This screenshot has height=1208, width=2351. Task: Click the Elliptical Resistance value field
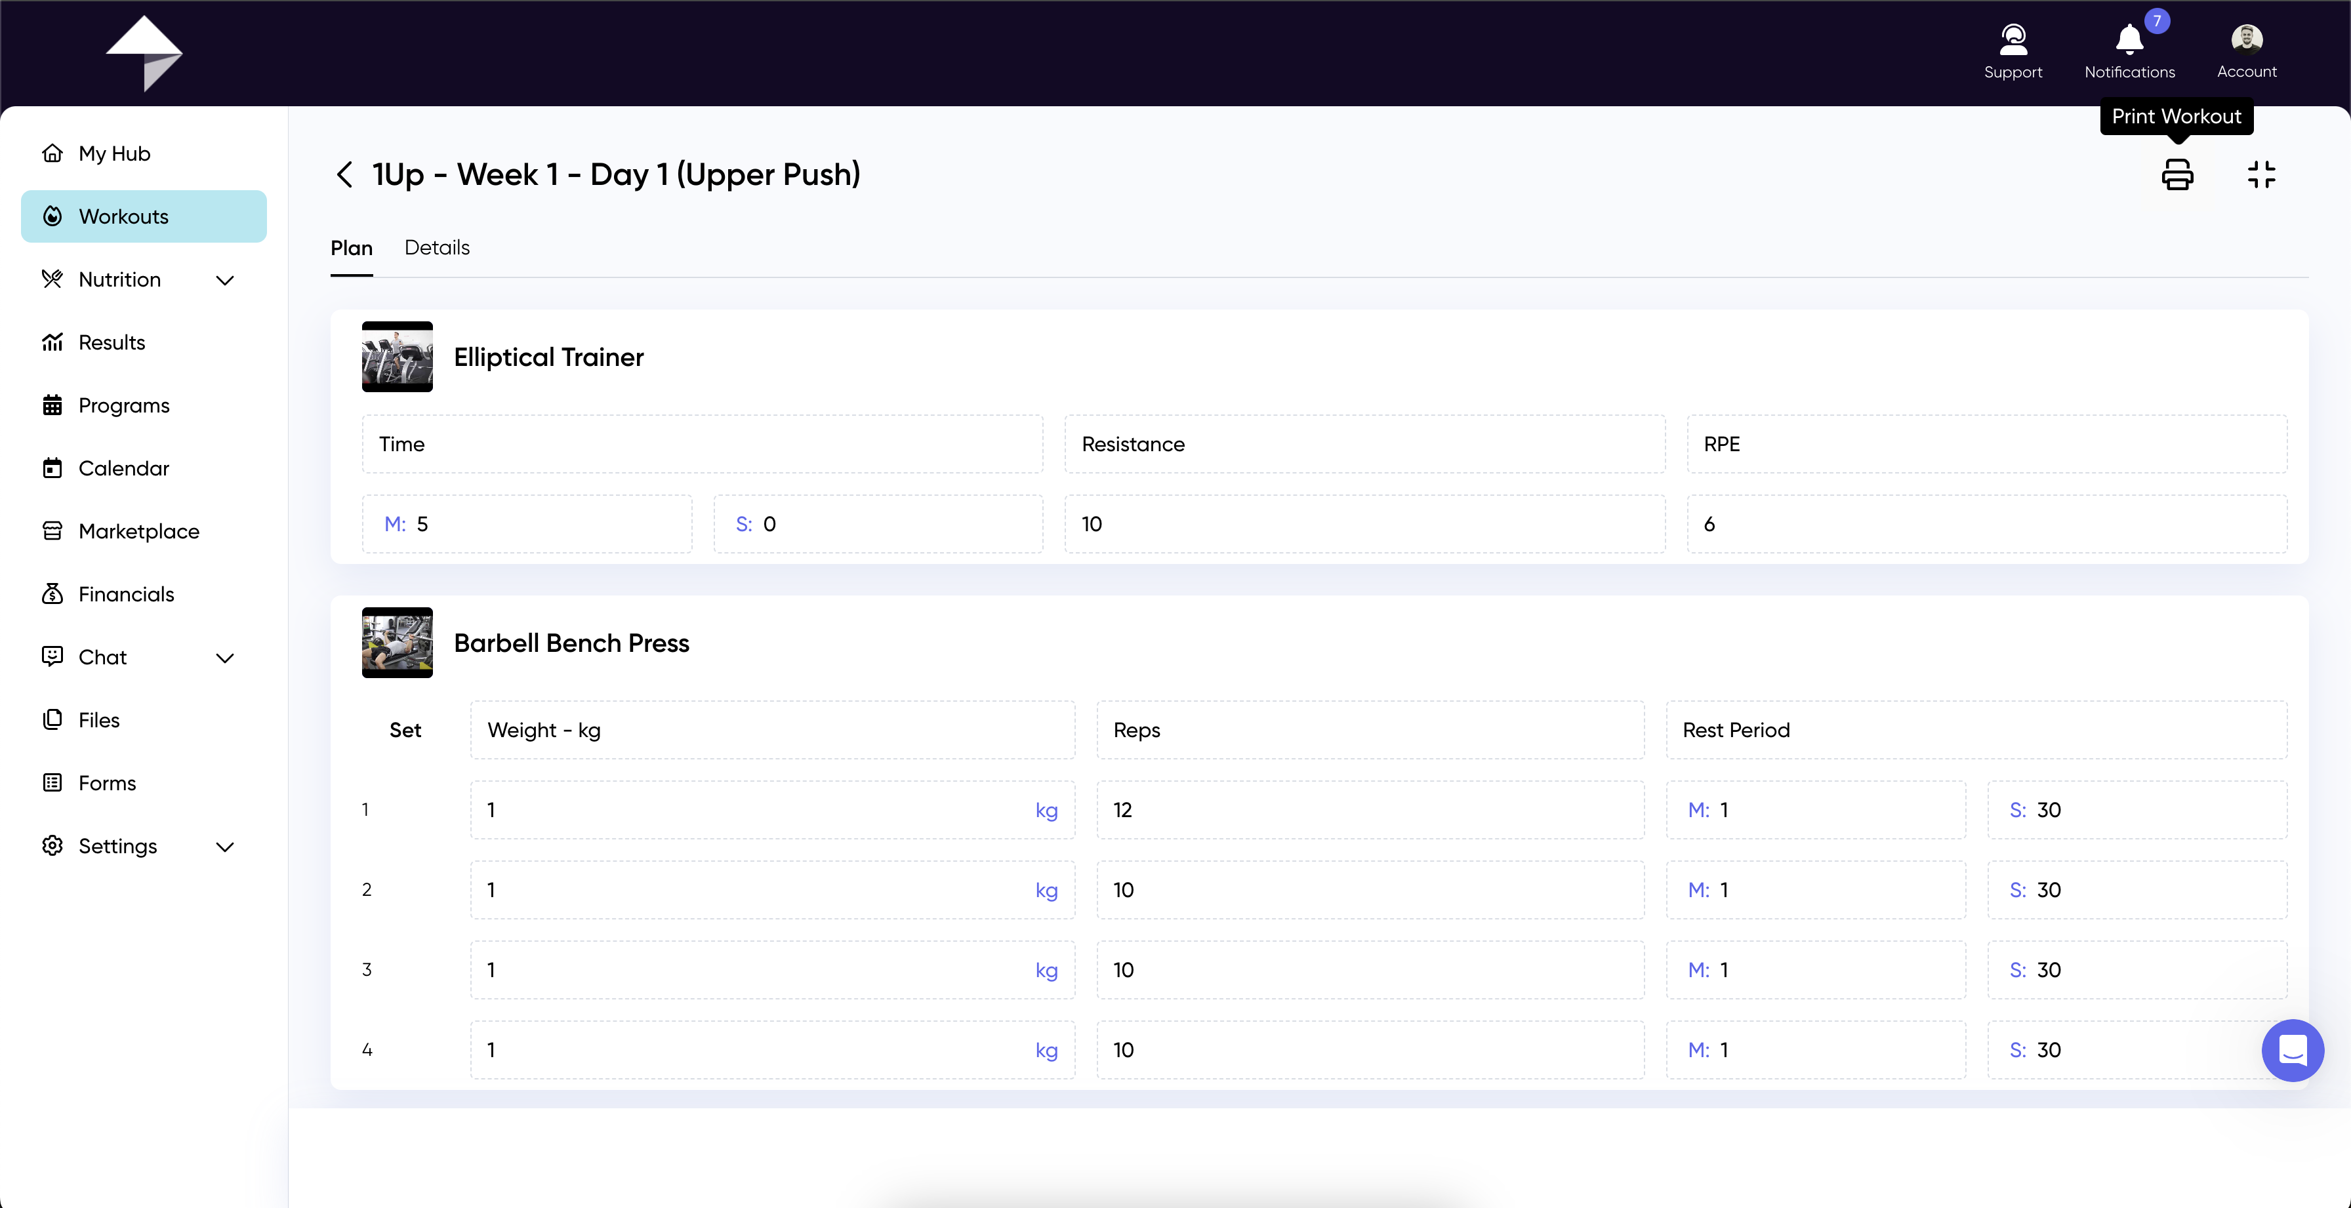click(1364, 524)
